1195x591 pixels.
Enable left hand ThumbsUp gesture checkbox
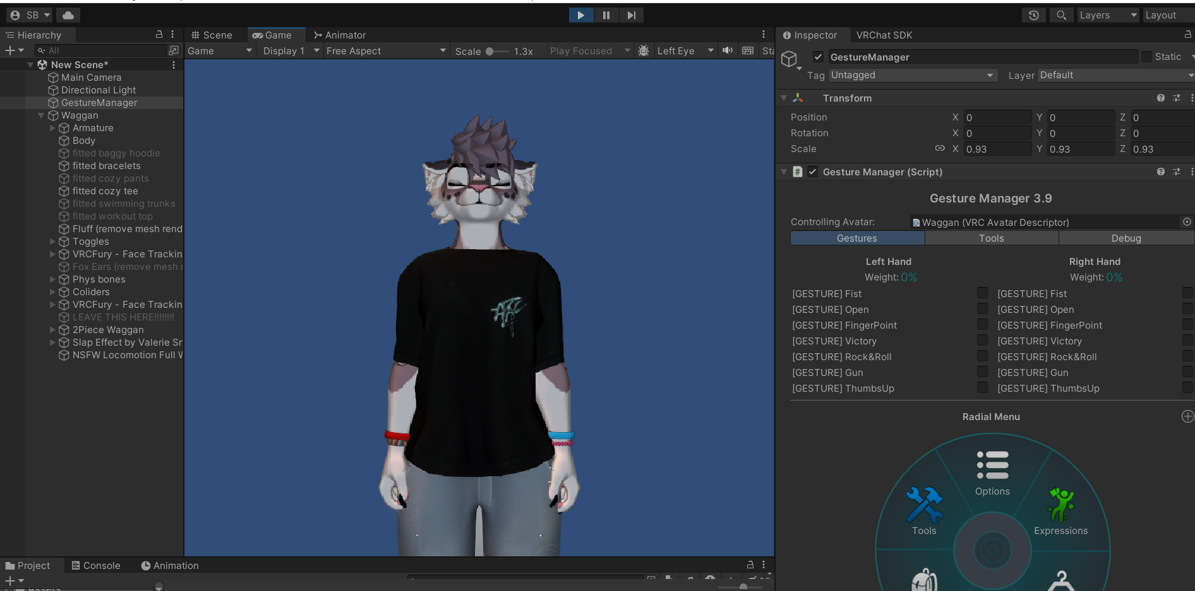982,387
